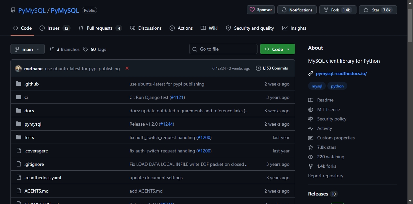Open the Code tab
This screenshot has height=204, width=413.
pyautogui.click(x=22, y=28)
